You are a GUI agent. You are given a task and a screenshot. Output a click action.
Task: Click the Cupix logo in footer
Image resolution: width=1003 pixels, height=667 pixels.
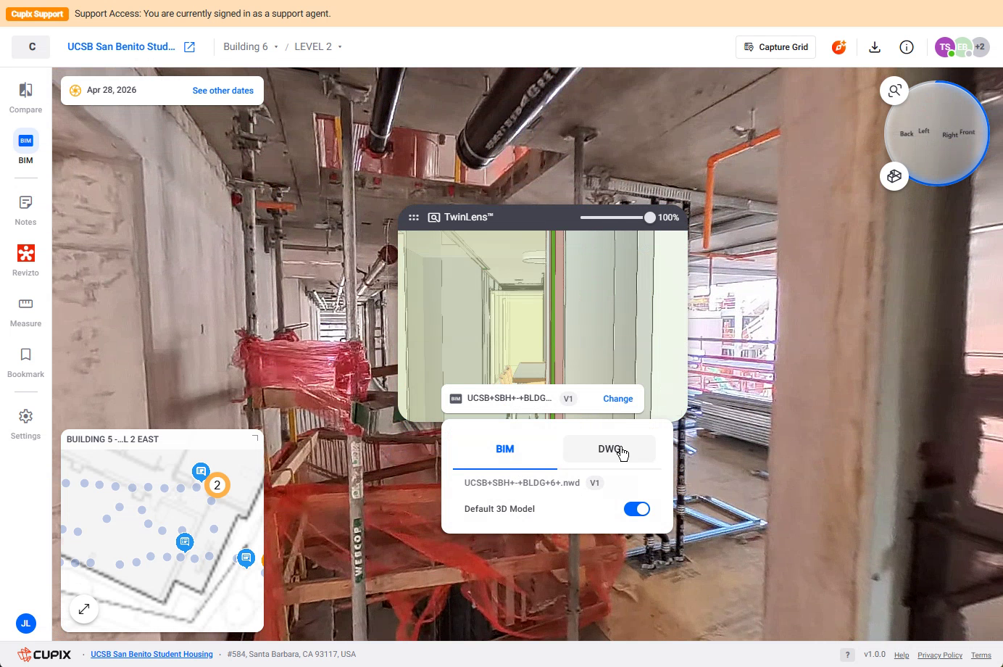point(44,655)
